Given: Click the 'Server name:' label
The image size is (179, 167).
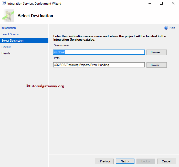Looking at the screenshot, I should pos(62,45).
